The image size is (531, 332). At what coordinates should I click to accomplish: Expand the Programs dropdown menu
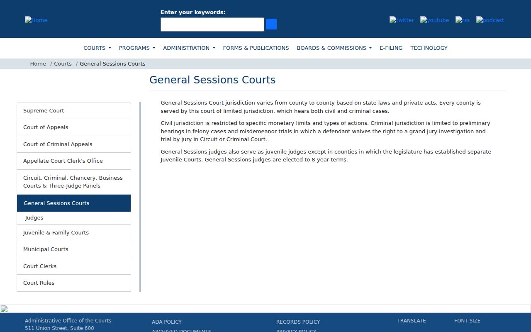point(137,48)
